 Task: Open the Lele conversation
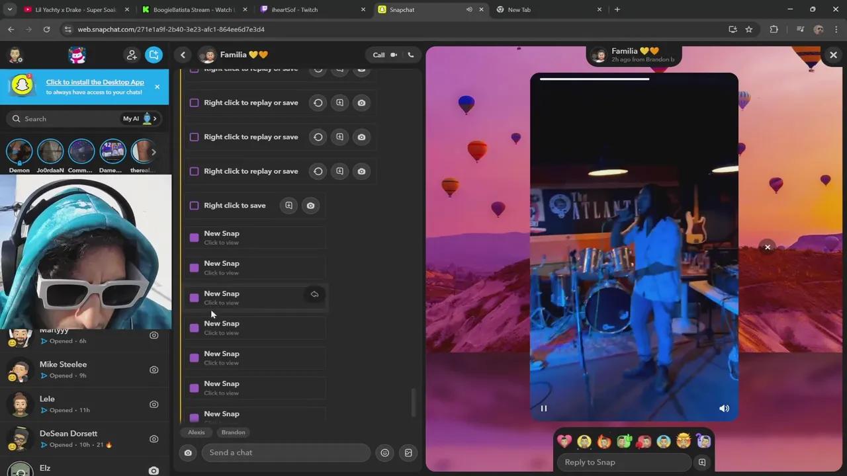tap(85, 404)
